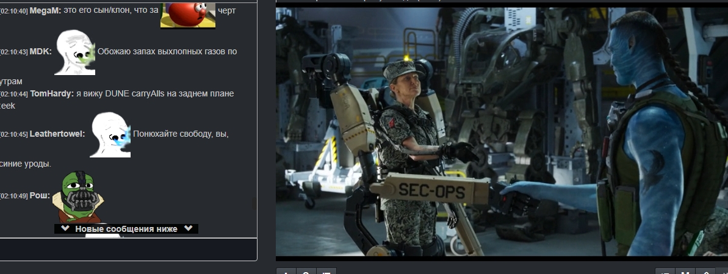
Task: Click the word "черт" after the tomato emote
Action: [x=226, y=11]
